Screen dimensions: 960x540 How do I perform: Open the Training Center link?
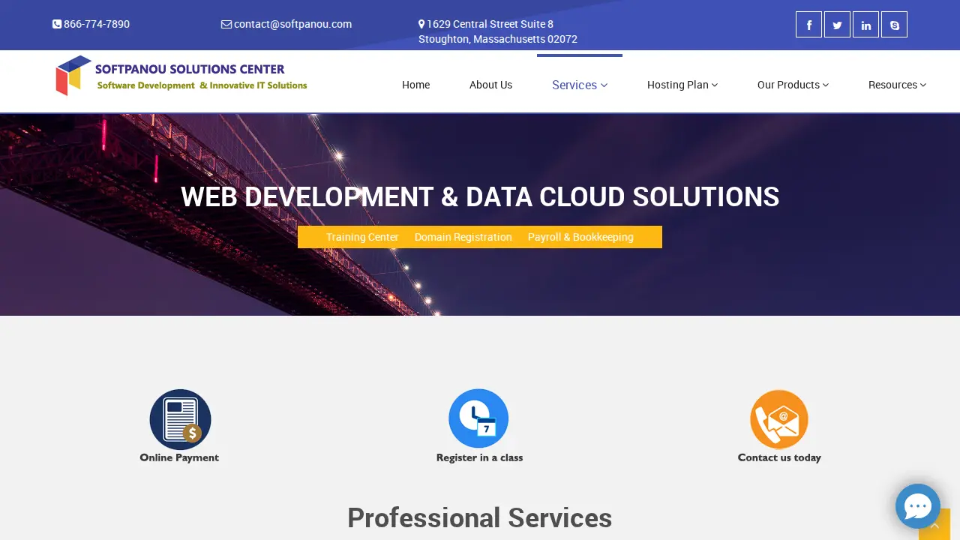tap(362, 237)
